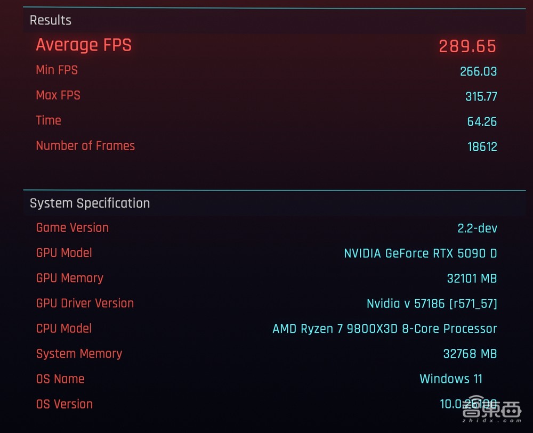The image size is (533, 433).
Task: Click the GPU Driver Version label
Action: (85, 303)
